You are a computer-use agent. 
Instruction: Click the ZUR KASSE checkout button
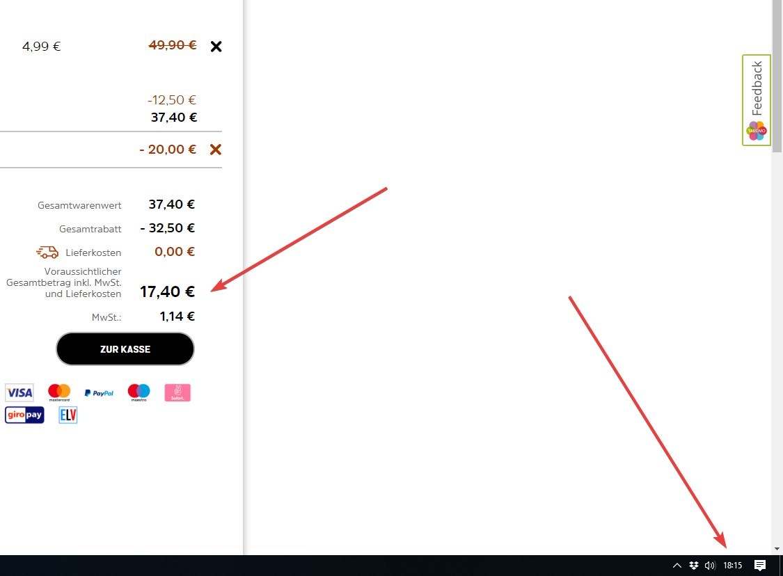[x=125, y=349]
